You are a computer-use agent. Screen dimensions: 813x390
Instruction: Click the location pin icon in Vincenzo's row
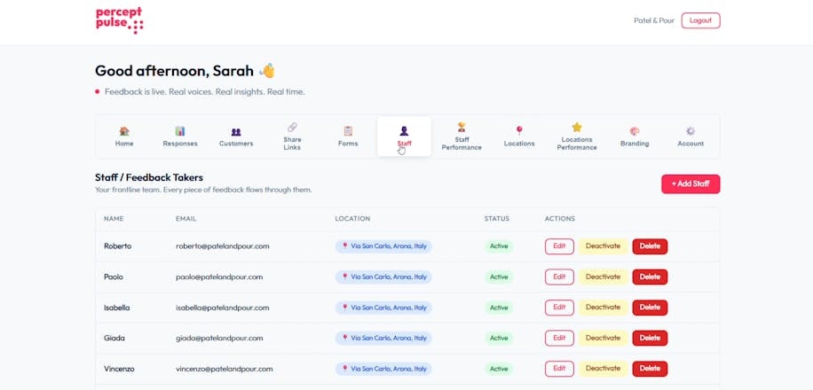pyautogui.click(x=344, y=369)
